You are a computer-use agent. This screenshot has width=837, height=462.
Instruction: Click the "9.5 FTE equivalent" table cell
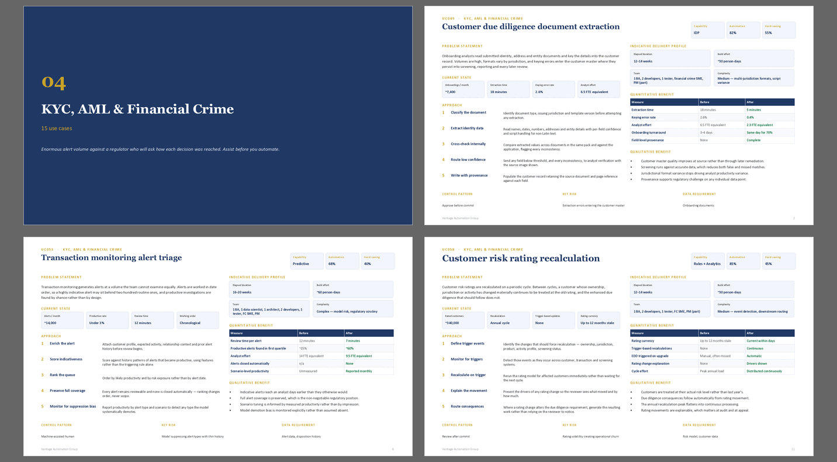tap(358, 356)
